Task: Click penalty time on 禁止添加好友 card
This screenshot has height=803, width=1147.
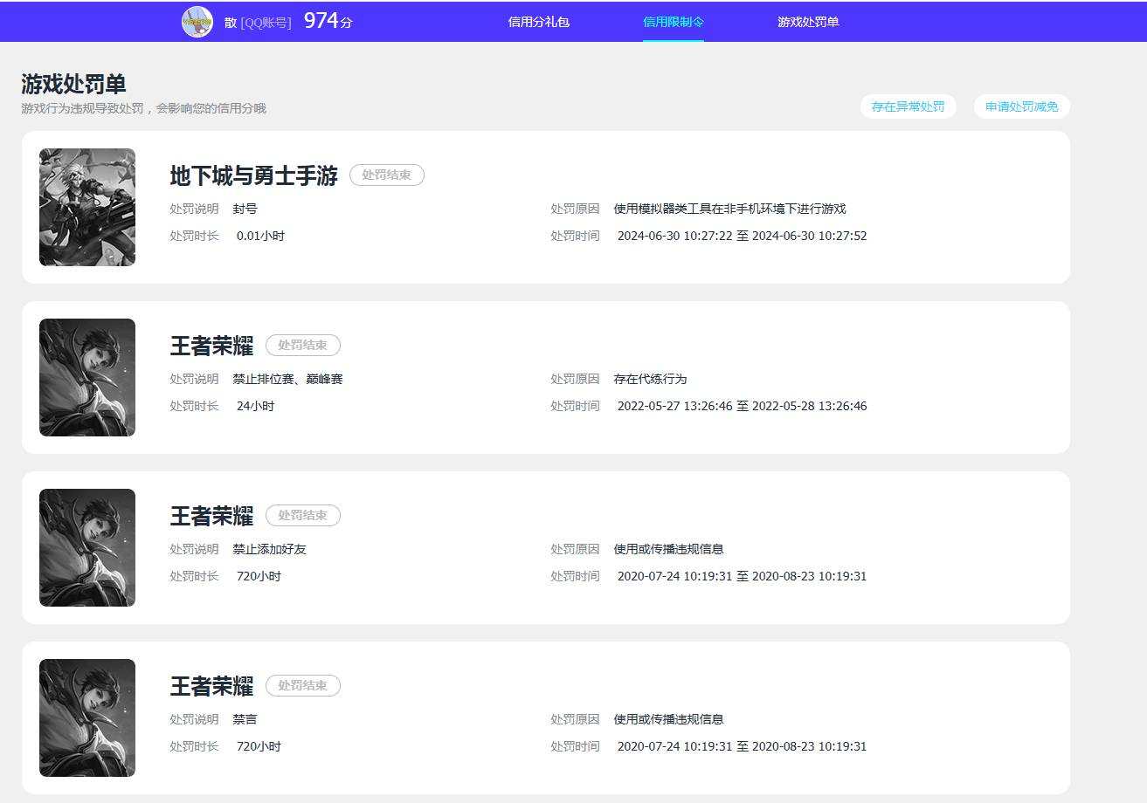Action: pyautogui.click(x=742, y=576)
